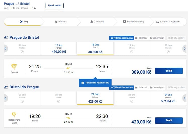Select the 24 úno 571,84 Kč return date
The height and width of the screenshot is (134, 188).
pyautogui.click(x=168, y=98)
